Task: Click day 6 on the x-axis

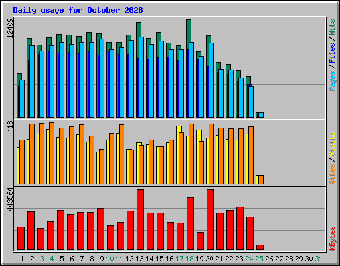Action: tap(72, 259)
